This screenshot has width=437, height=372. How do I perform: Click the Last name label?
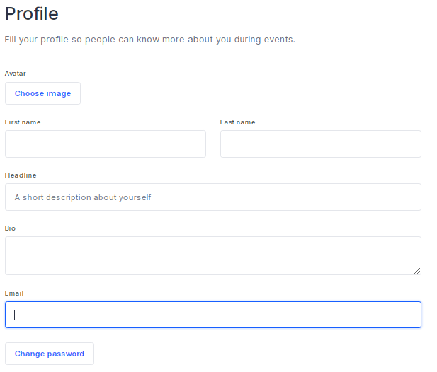click(x=237, y=122)
